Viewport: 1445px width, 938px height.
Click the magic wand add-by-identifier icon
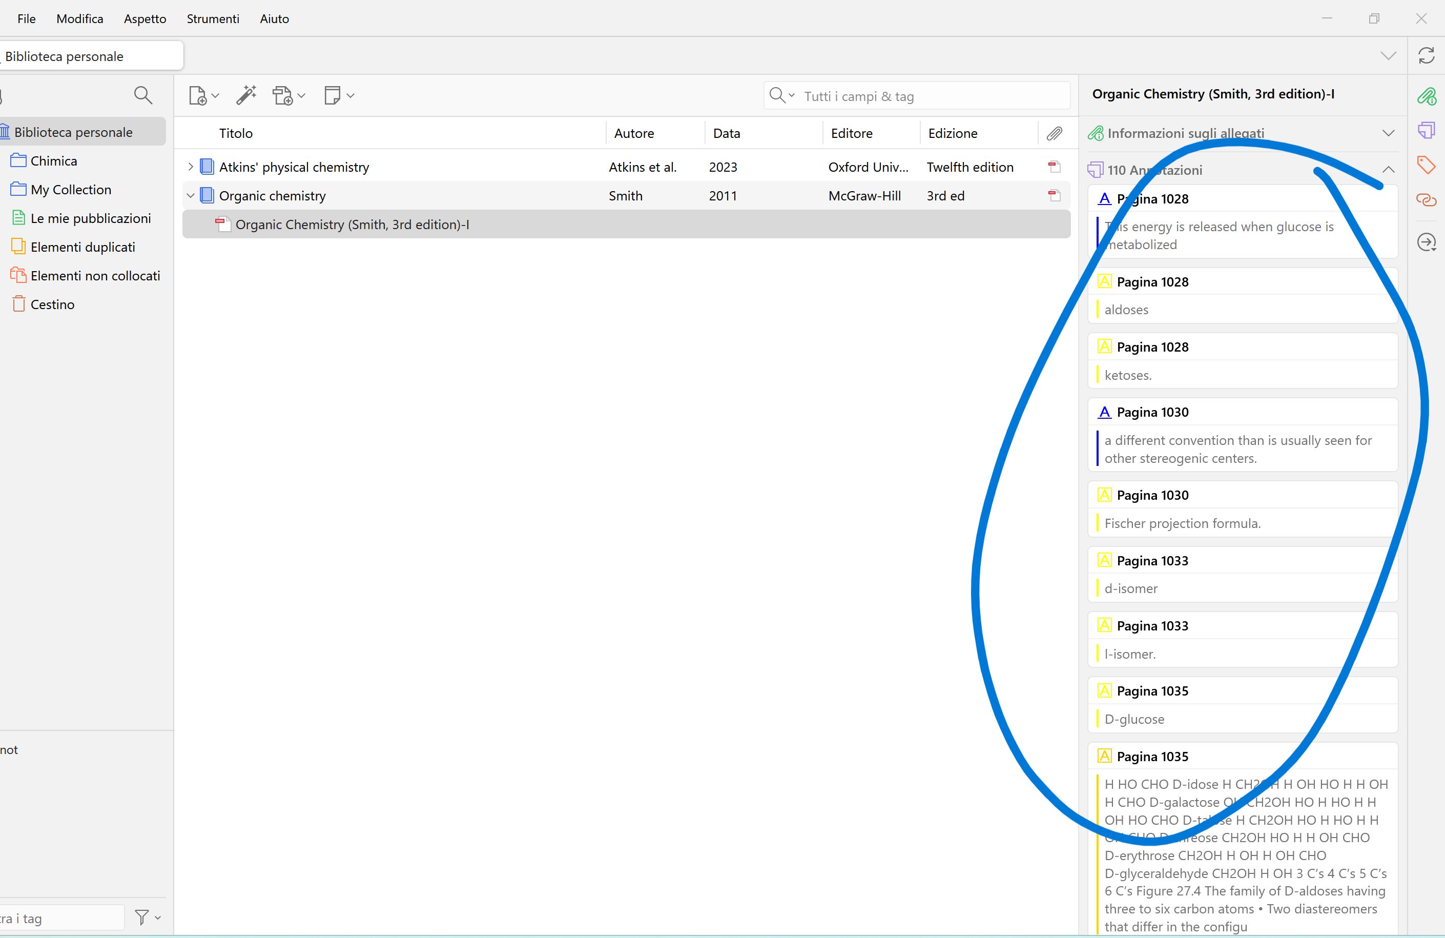(x=246, y=95)
